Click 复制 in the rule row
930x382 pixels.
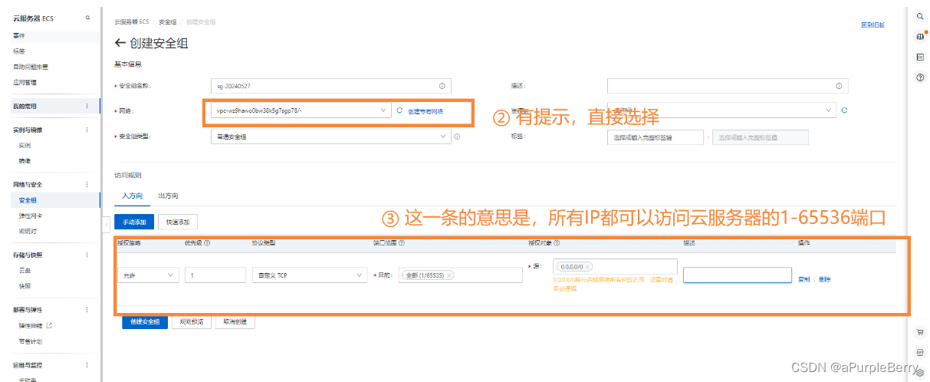[x=803, y=279]
